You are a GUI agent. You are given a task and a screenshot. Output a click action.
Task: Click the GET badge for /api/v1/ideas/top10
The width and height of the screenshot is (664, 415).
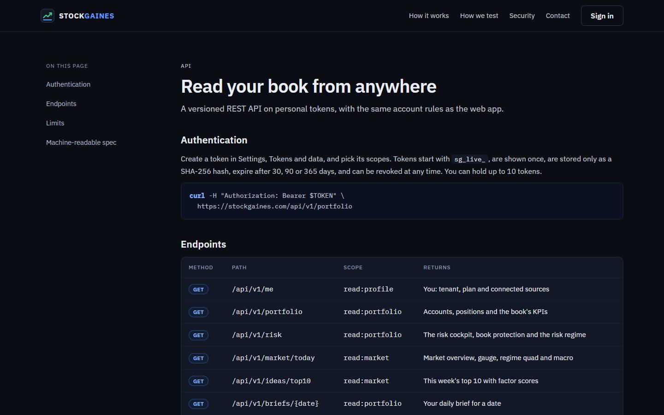click(x=198, y=381)
